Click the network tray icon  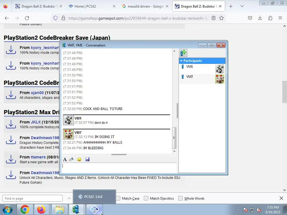(252, 210)
